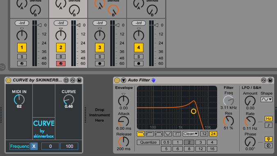Select quantize value 2
Image resolution: width=277 pixels, height=156 pixels.
tap(189, 142)
